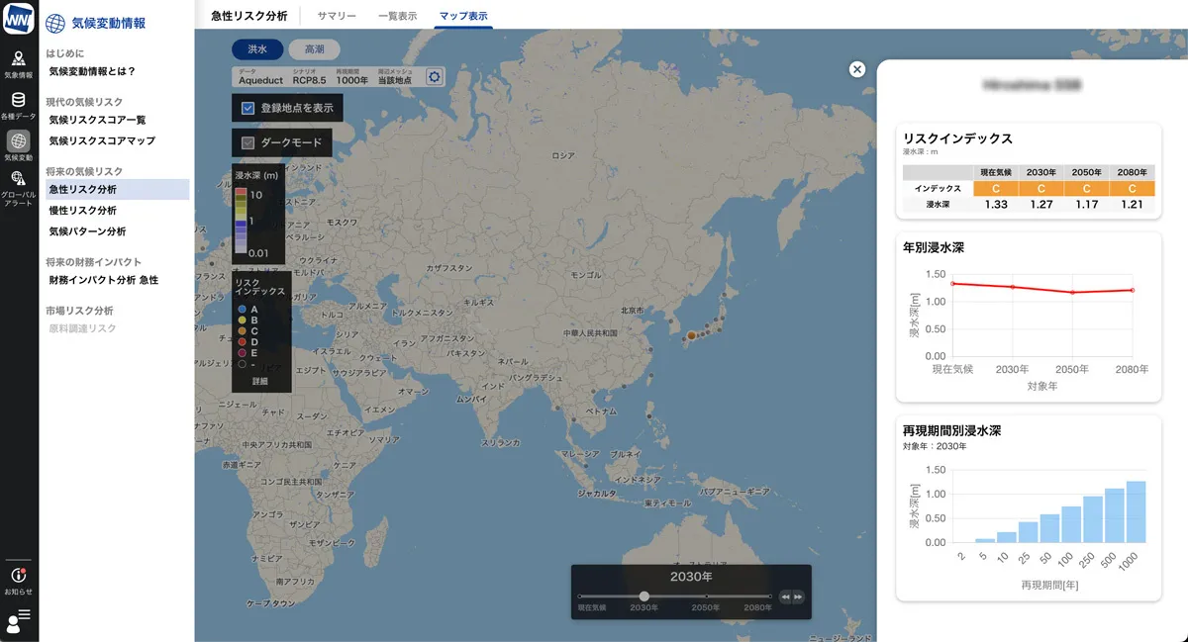The width and height of the screenshot is (1188, 642).
Task: Uncheck the 登録地点を表示 checkbox
Action: pos(248,108)
